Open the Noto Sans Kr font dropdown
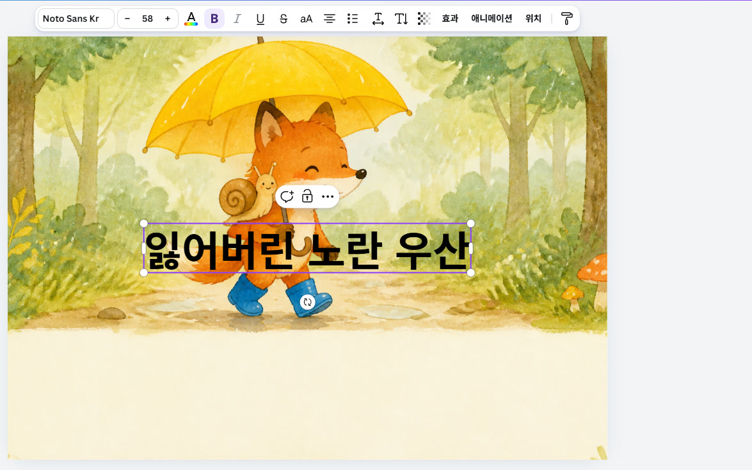The width and height of the screenshot is (752, 470). pos(76,19)
